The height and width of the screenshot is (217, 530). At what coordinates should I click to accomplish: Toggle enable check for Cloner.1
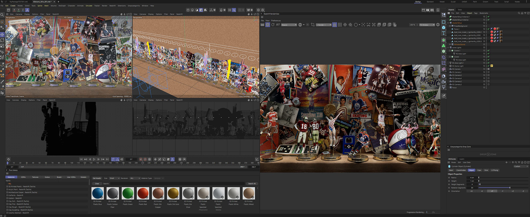[x=488, y=51]
